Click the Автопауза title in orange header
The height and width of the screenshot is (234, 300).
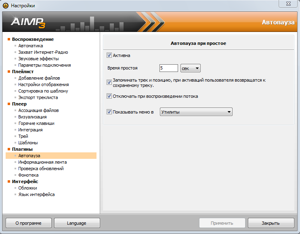pyautogui.click(x=278, y=22)
